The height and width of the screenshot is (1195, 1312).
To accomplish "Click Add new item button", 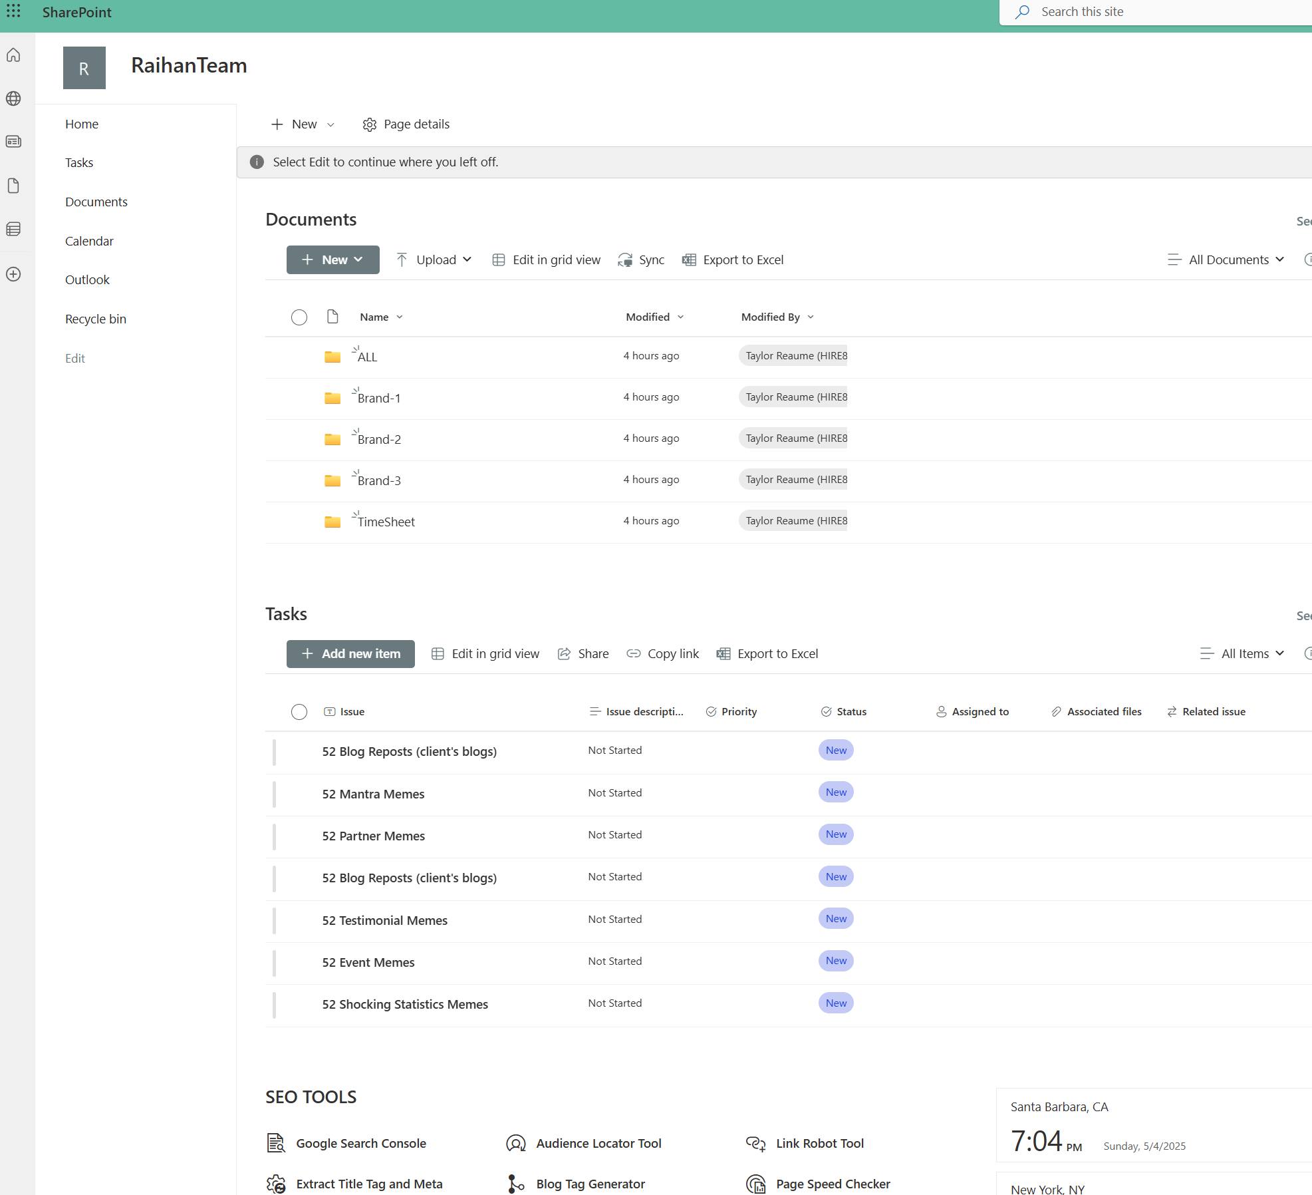I will click(x=350, y=654).
